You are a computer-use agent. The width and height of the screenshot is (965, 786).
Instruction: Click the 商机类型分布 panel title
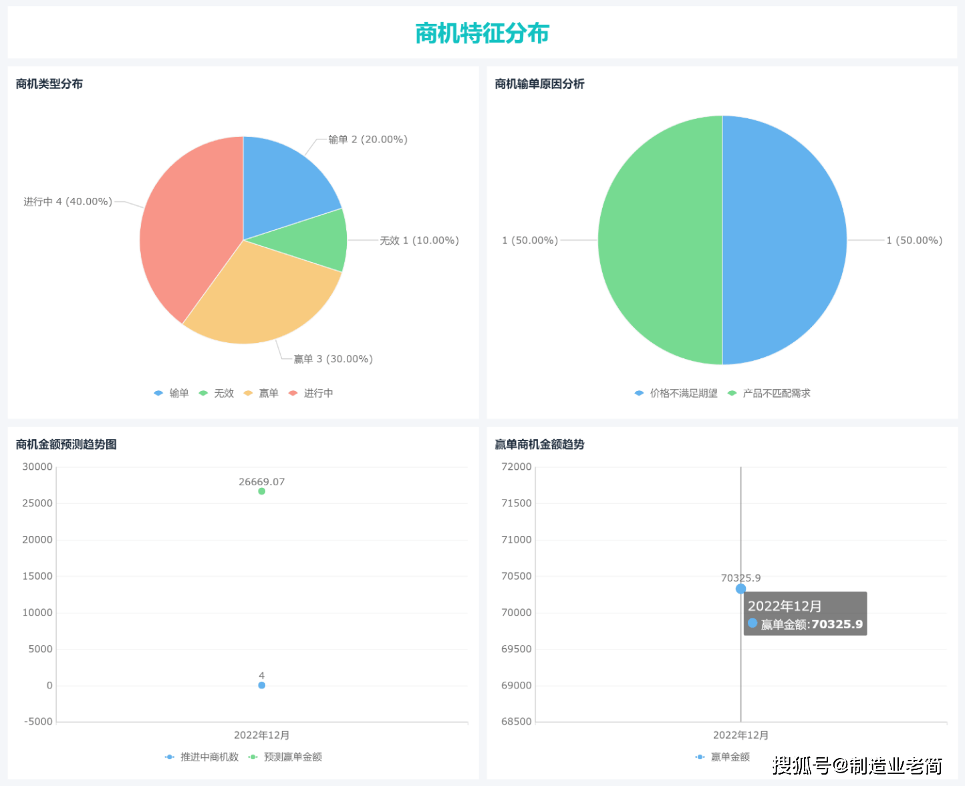[x=49, y=84]
